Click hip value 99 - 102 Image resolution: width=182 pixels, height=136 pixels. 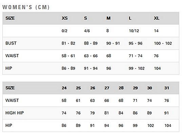pos(137,68)
